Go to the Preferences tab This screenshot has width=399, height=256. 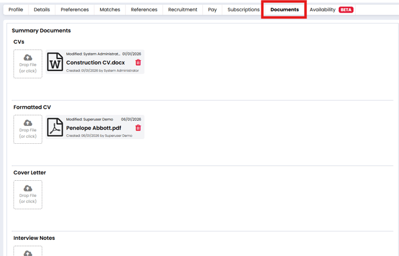click(x=75, y=10)
